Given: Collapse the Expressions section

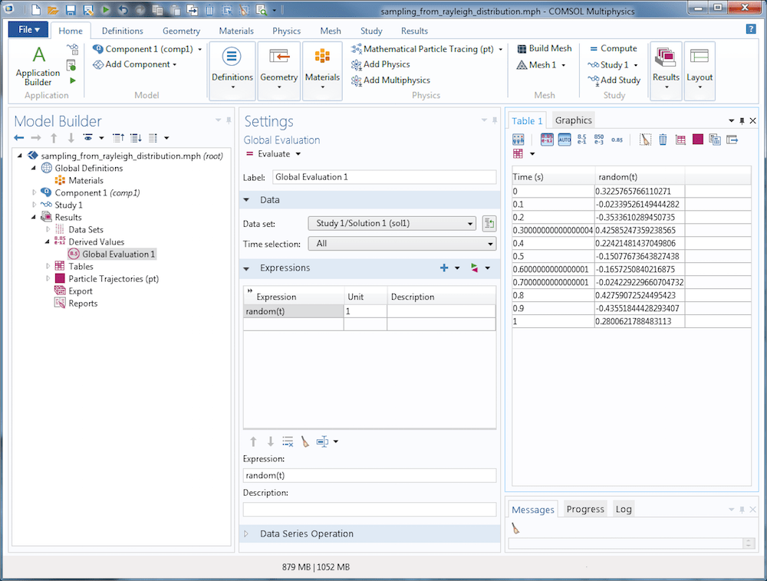Looking at the screenshot, I should point(246,268).
